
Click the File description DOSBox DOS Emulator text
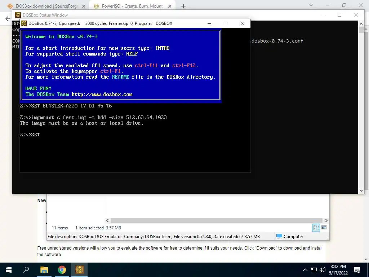click(x=145, y=237)
